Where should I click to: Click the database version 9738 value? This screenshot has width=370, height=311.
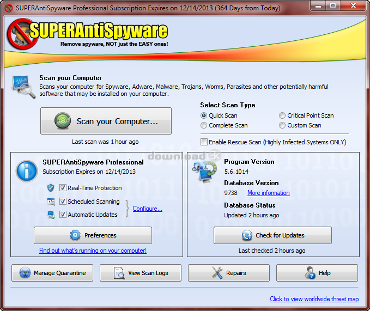[x=231, y=193]
